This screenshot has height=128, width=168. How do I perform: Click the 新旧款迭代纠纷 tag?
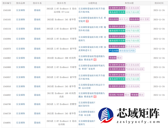127,51
